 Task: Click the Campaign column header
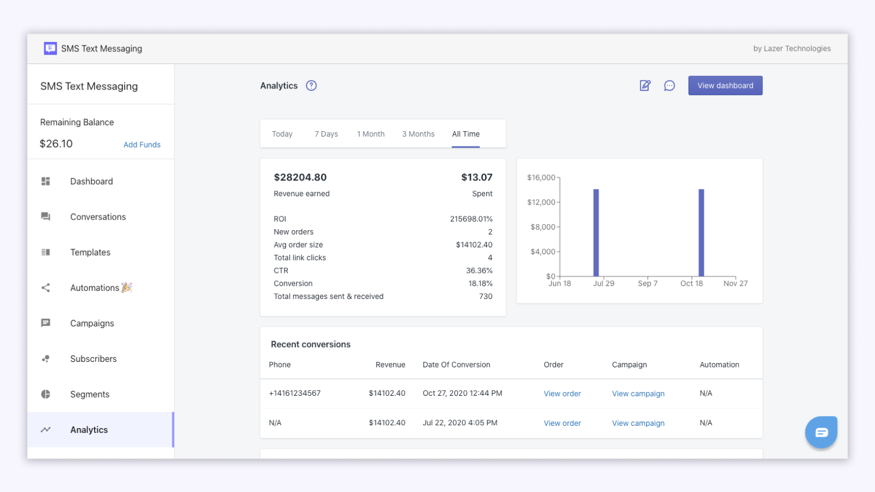tap(629, 365)
